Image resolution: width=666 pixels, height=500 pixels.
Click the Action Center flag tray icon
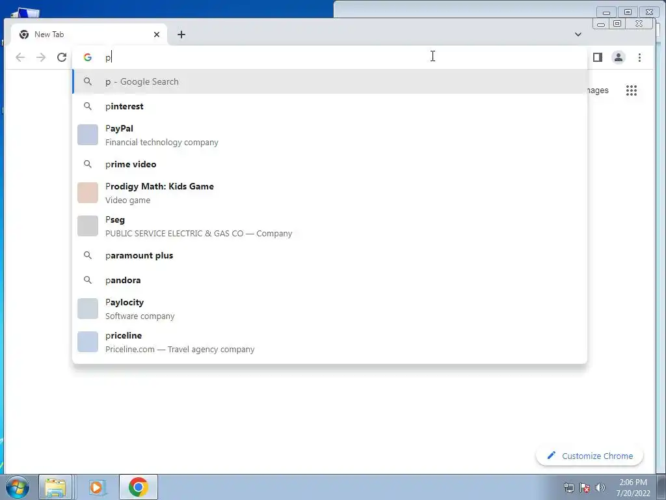point(585,488)
